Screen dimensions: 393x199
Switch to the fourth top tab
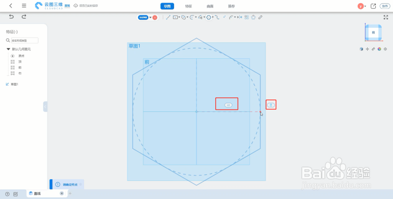click(231, 6)
